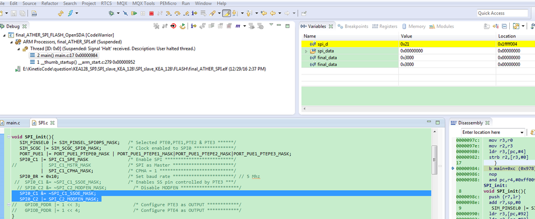535x219 pixels.
Task: Click the spi_d value 0x21 cell
Action: (447, 44)
